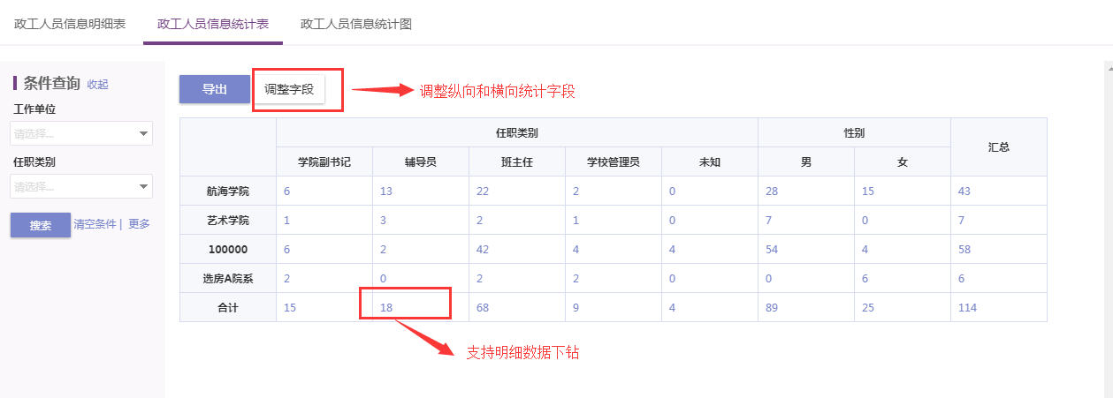Switch to 政工人员信息明细表 tab

point(70,24)
